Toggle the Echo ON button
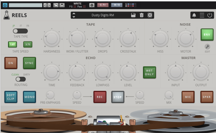This screenshot has width=216, height=133. (11, 63)
